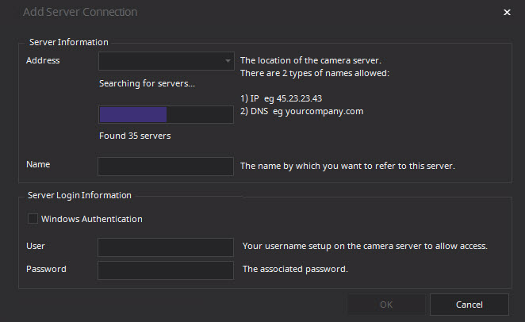This screenshot has height=322, width=525.
Task: Confirm with the OK button
Action: (386, 305)
